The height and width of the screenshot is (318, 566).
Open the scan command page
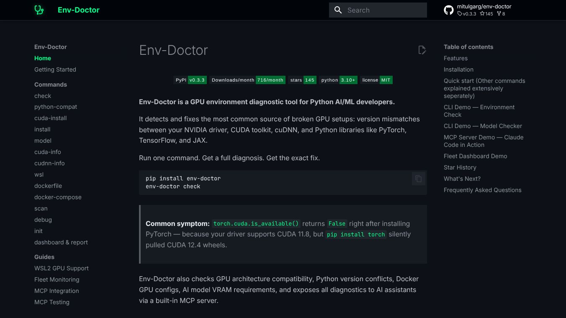tap(41, 208)
